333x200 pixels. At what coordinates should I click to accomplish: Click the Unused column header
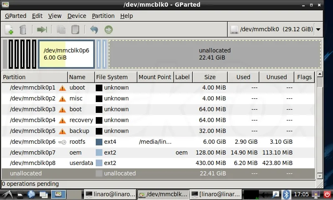[x=276, y=77]
